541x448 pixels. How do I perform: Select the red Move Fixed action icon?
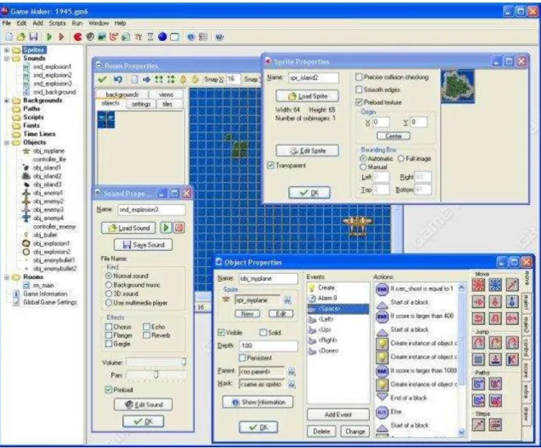(x=479, y=285)
